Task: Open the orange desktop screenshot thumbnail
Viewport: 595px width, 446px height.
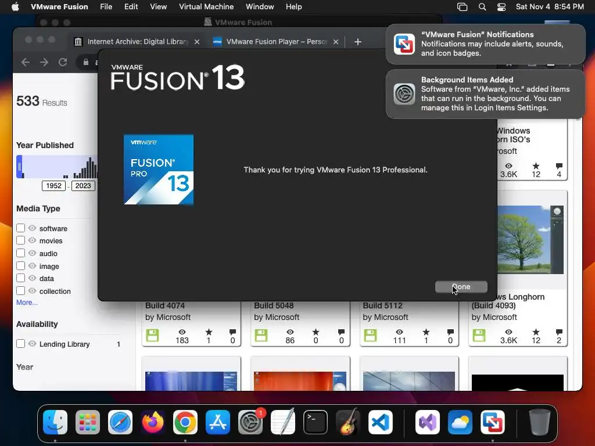Action: coord(300,381)
